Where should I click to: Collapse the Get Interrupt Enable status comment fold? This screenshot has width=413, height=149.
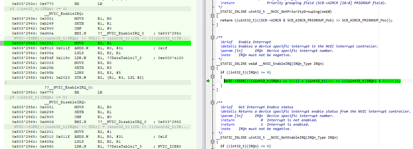(x=212, y=103)
